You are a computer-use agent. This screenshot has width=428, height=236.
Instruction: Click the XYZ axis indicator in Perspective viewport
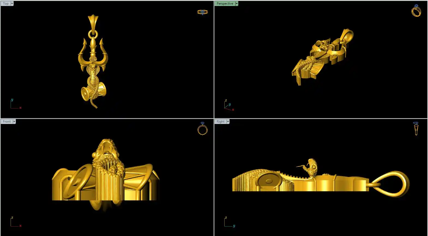click(229, 105)
